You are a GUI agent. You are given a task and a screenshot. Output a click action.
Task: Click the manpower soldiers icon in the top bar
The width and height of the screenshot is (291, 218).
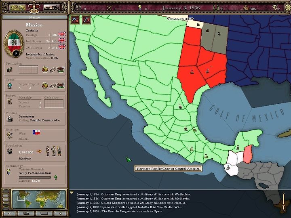pos(78,8)
